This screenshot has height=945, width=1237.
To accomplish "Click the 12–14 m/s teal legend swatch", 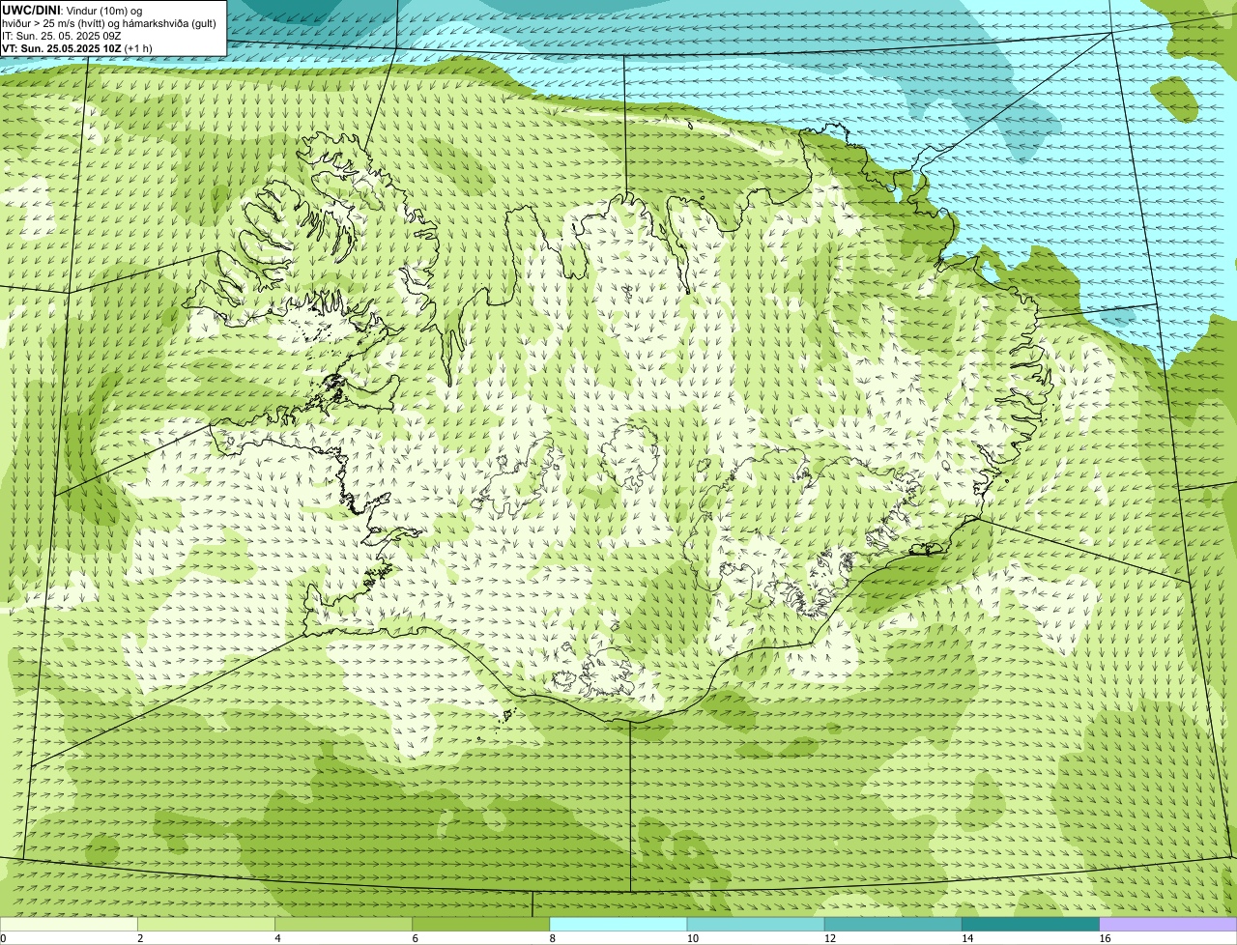I will (x=893, y=925).
